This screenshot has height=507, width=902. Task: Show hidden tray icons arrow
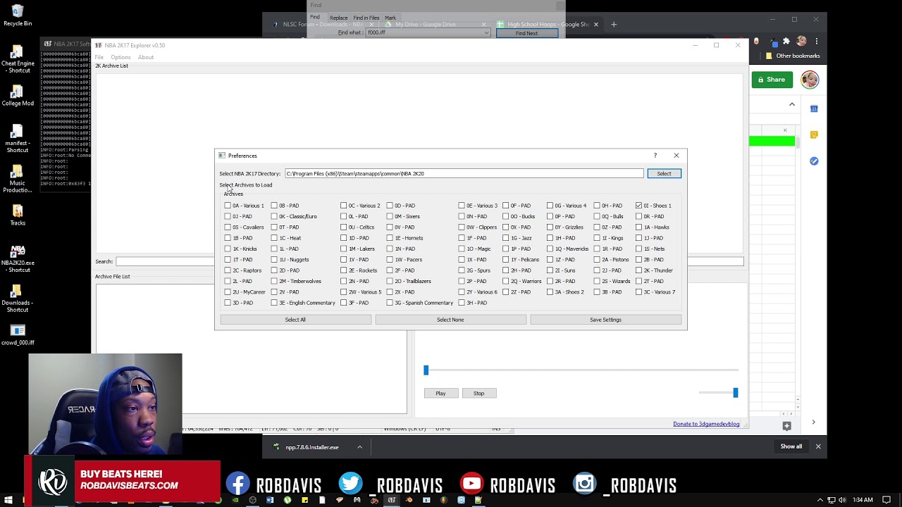tap(820, 500)
